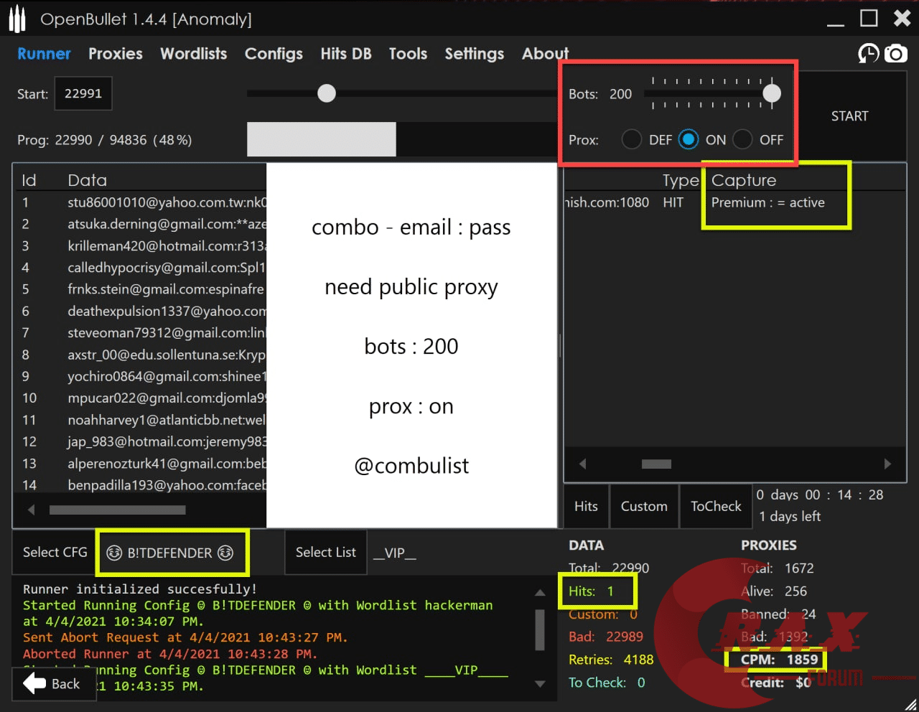This screenshot has width=919, height=712.
Task: Click the "Aborted Runner" log line
Action: pos(170,654)
